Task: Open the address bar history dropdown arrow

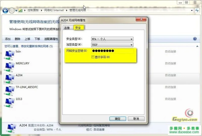Action: (192, 10)
